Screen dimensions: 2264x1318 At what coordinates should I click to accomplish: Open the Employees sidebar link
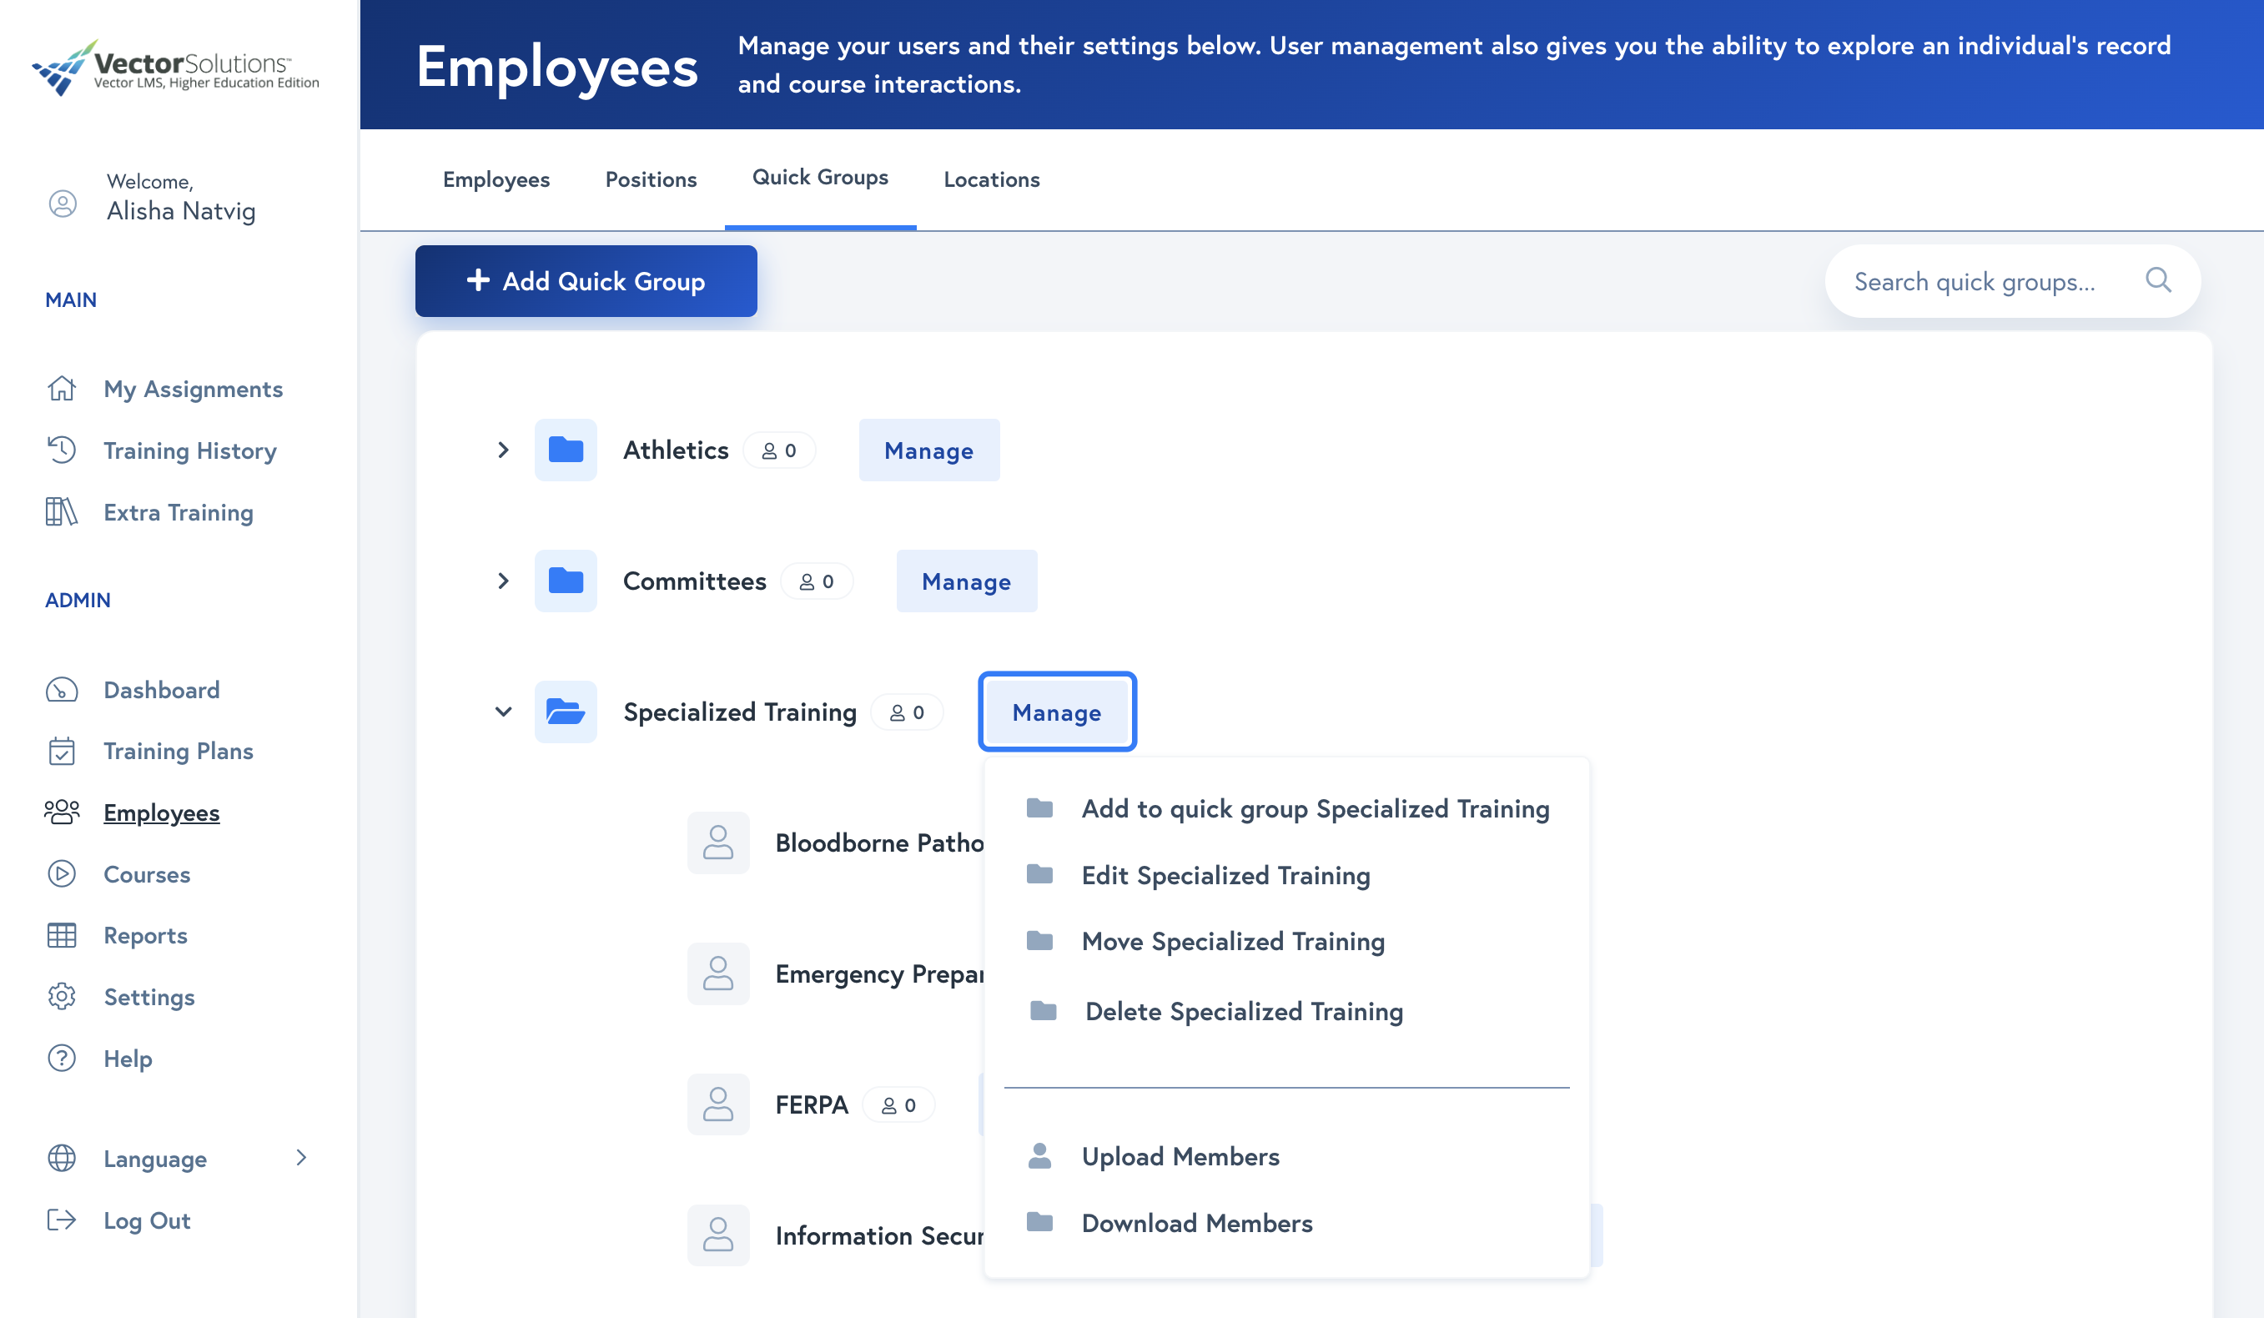tap(161, 812)
